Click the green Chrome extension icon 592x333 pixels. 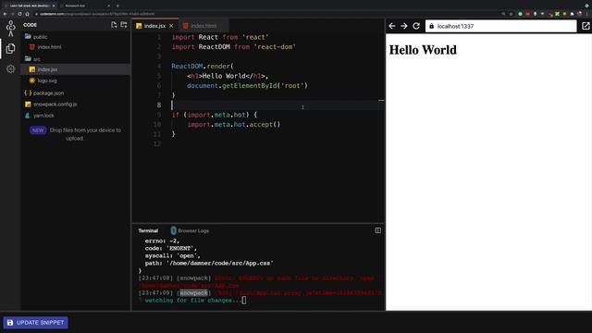coord(520,14)
